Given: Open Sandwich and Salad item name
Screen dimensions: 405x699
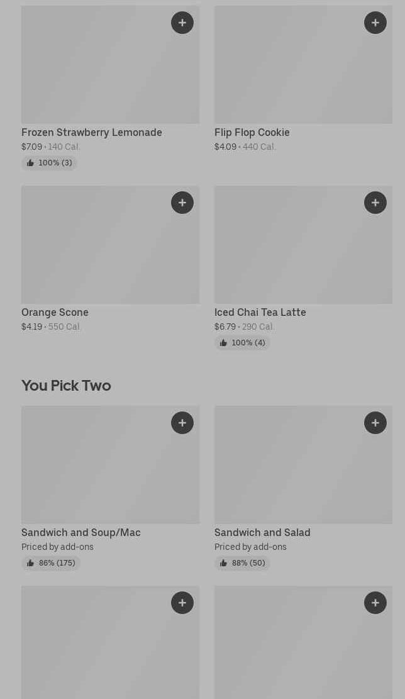Looking at the screenshot, I should coord(262,533).
